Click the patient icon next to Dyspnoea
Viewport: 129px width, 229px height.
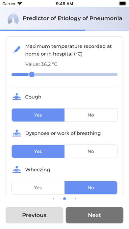click(x=17, y=133)
